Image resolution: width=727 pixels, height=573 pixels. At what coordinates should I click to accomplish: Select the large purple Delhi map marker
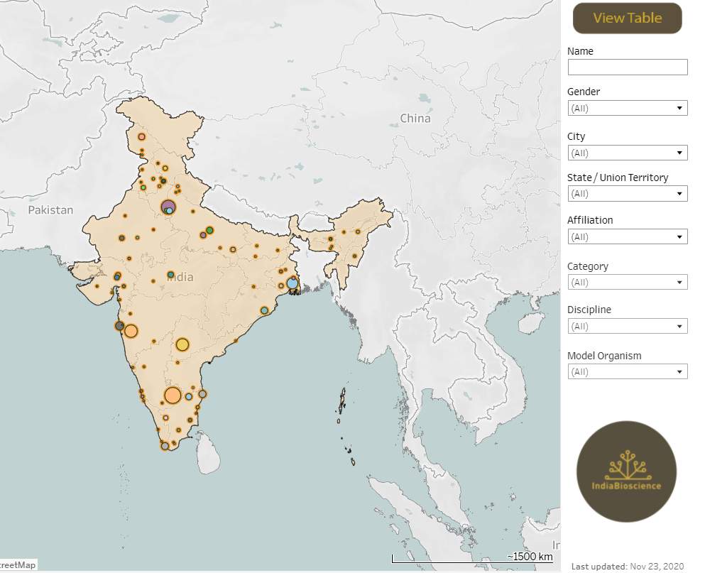coord(168,207)
